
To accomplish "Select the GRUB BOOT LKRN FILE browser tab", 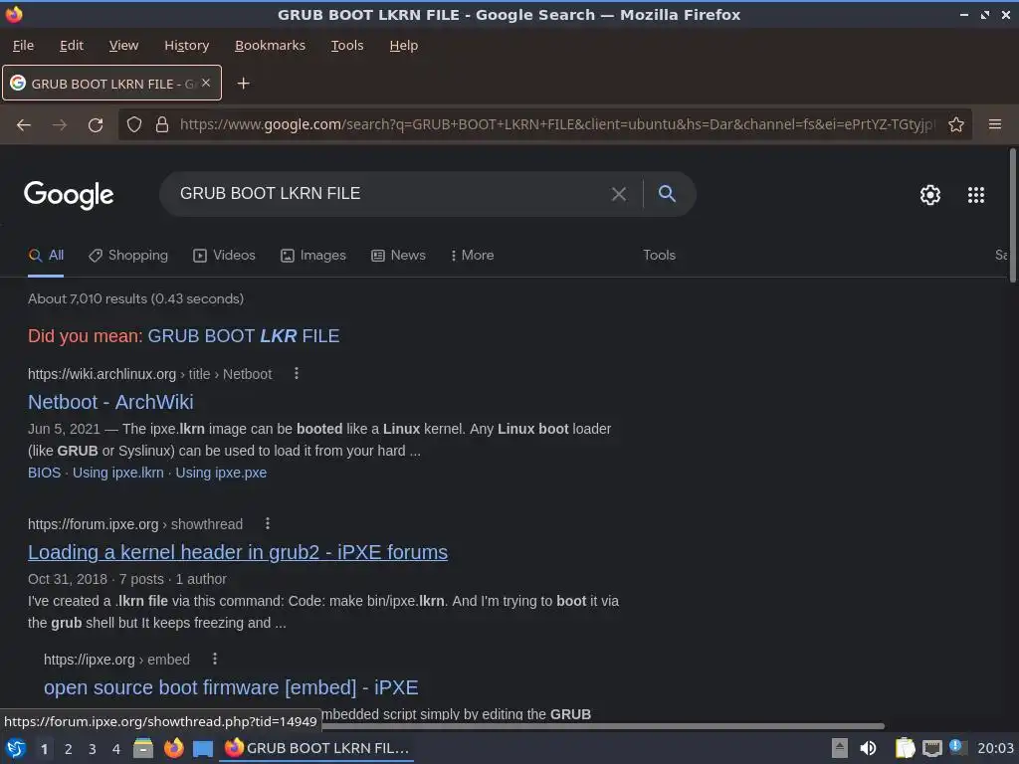I will click(x=111, y=84).
